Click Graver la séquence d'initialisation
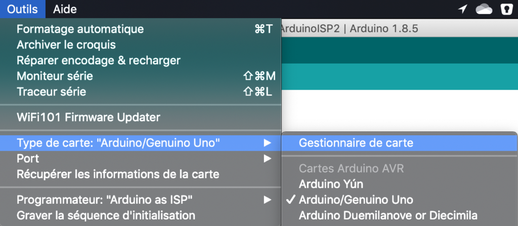Image resolution: width=518 pixels, height=226 pixels. [x=106, y=215]
